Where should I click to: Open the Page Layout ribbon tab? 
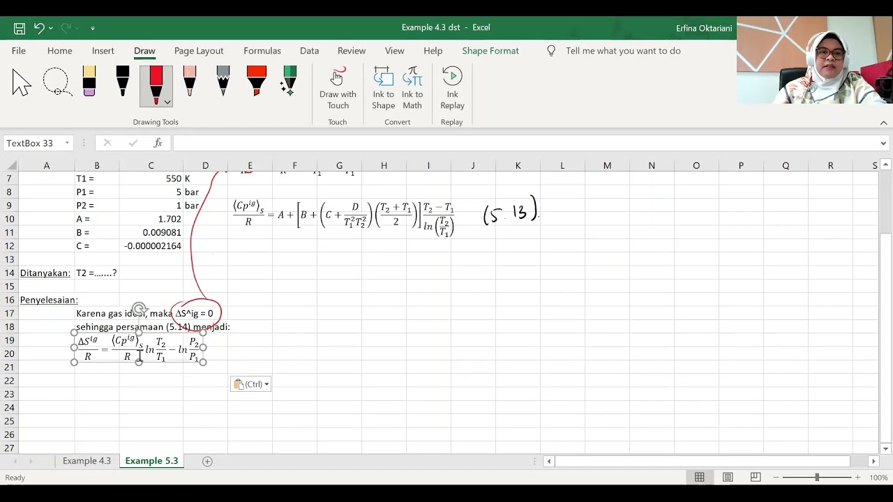[x=199, y=51]
